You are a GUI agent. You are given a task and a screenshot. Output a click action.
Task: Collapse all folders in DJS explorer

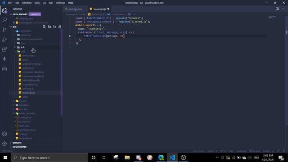pyautogui.click(x=60, y=27)
